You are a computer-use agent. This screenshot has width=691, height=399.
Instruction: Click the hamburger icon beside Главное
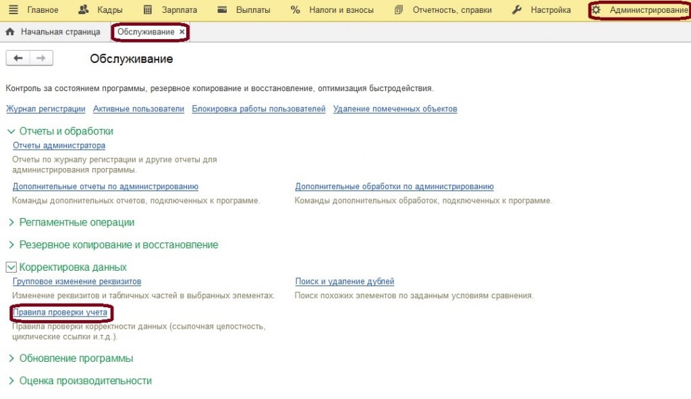pyautogui.click(x=13, y=10)
